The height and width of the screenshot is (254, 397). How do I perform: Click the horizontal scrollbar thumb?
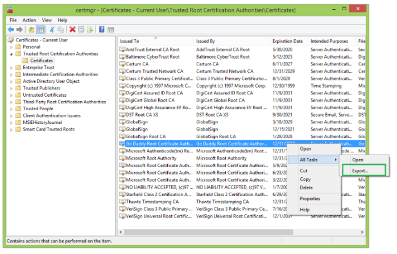[209, 232]
